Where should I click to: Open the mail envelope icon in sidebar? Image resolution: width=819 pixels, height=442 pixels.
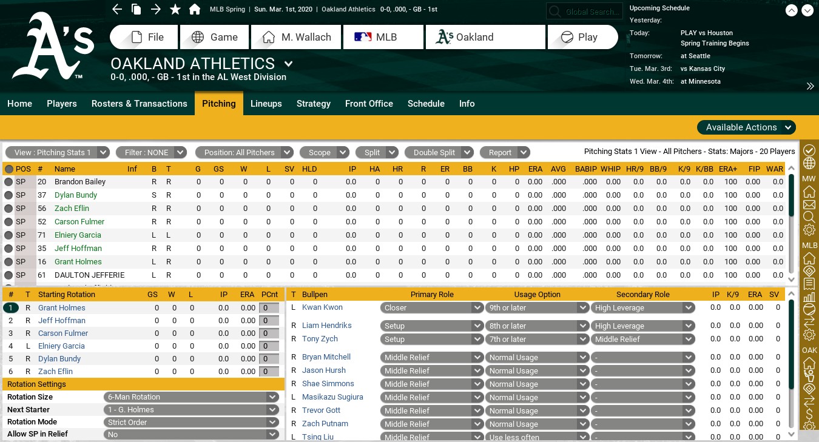coord(809,204)
